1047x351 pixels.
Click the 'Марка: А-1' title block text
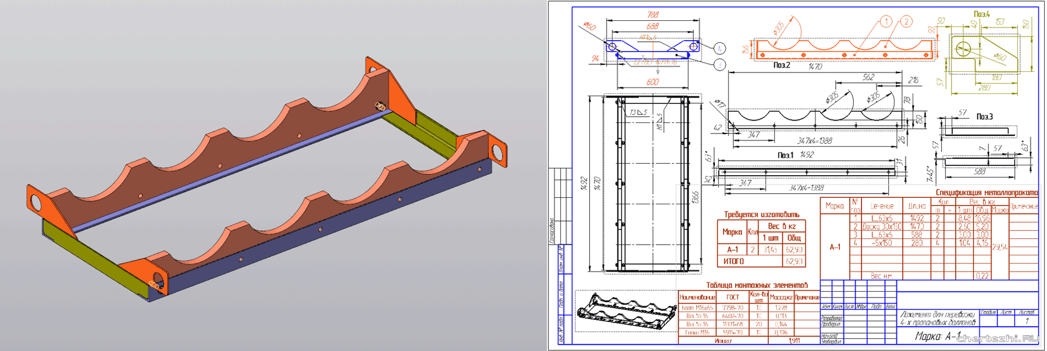(938, 336)
